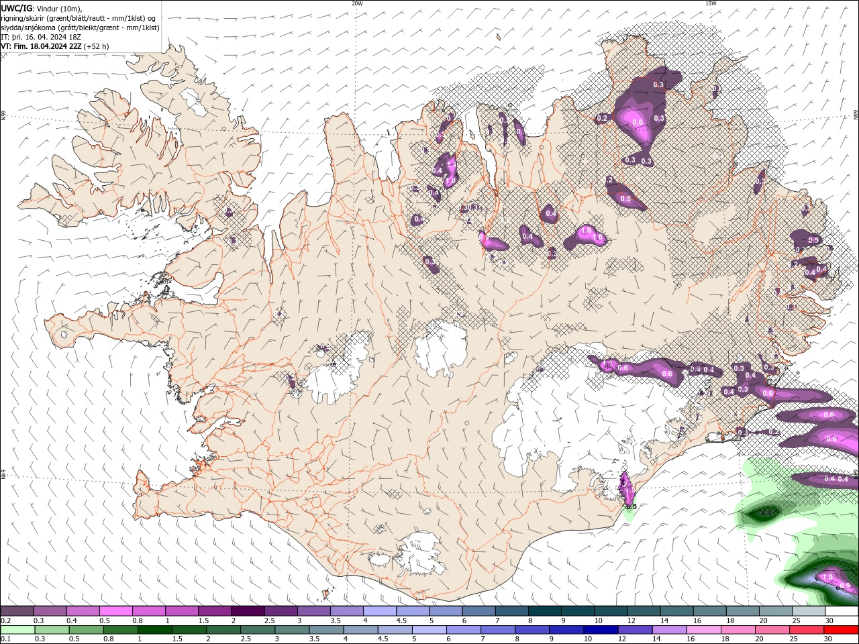Screen dimensions: 859x644
Task: Click the 'rigning/skúrir' legend description line
Action: click(79, 18)
